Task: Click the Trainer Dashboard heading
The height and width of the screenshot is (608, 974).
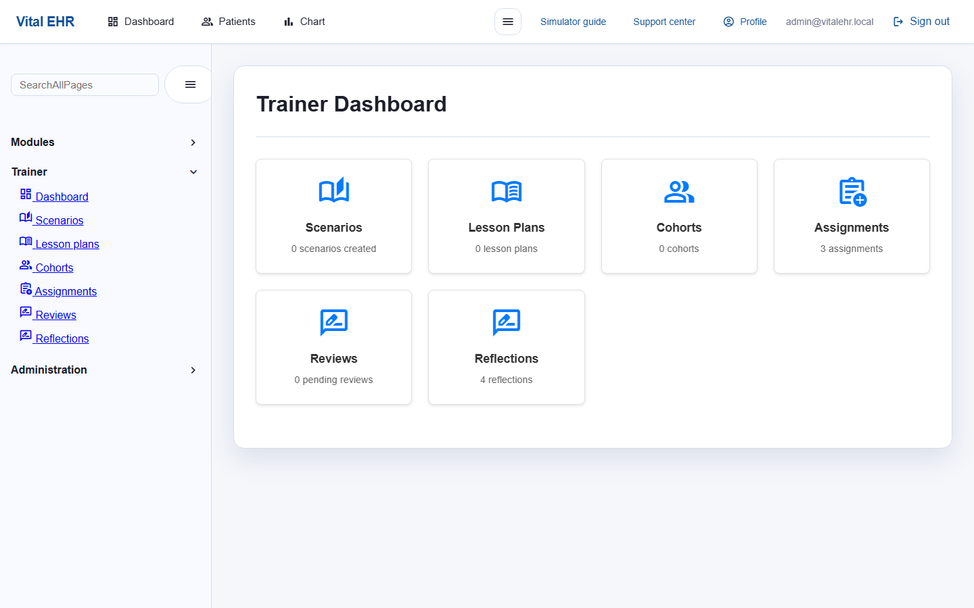Action: click(x=352, y=104)
